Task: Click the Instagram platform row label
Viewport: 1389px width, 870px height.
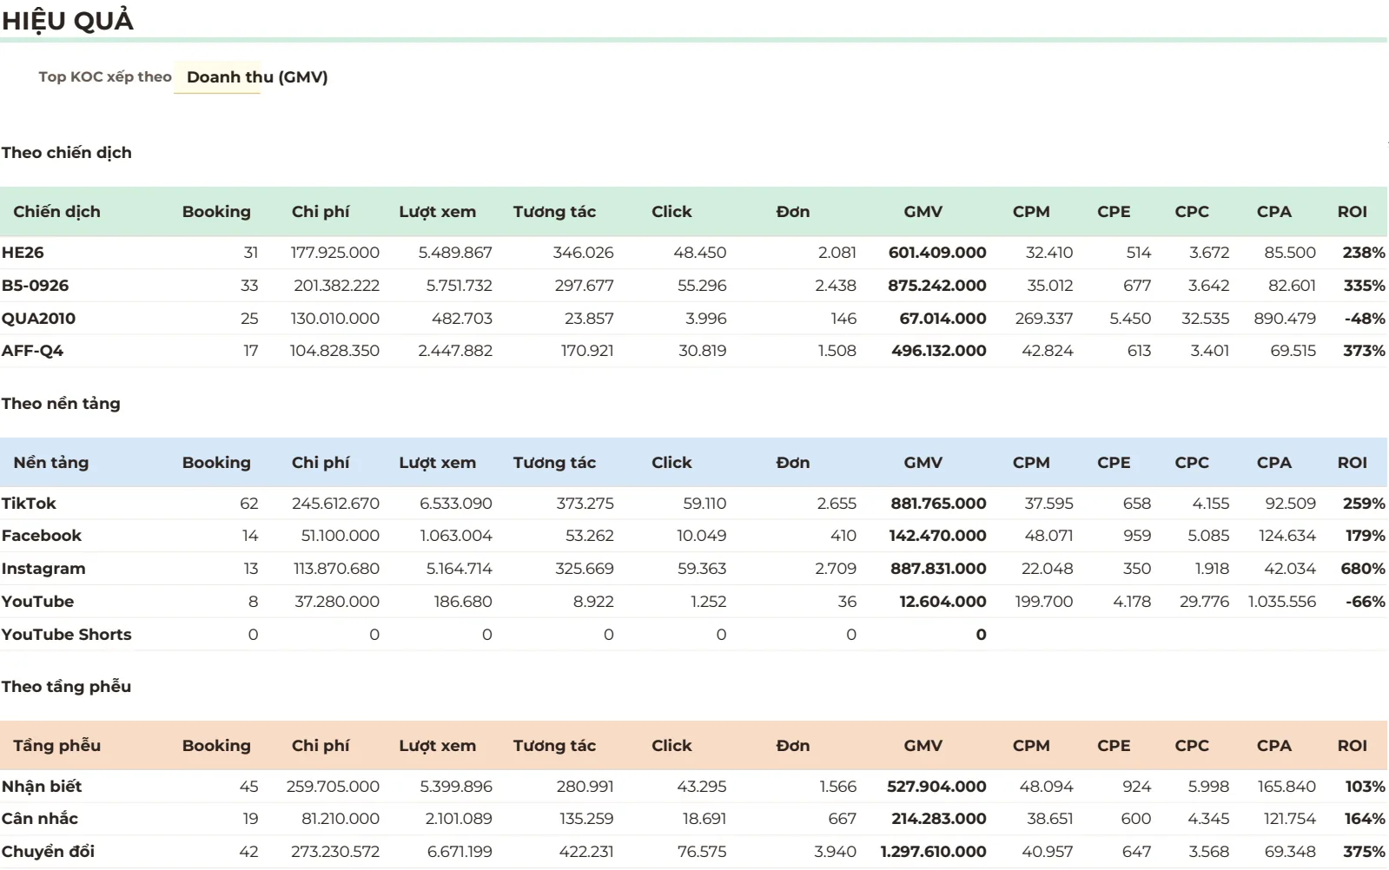Action: pyautogui.click(x=43, y=569)
